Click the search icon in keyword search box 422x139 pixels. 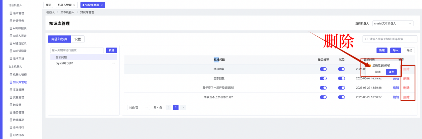(366, 39)
